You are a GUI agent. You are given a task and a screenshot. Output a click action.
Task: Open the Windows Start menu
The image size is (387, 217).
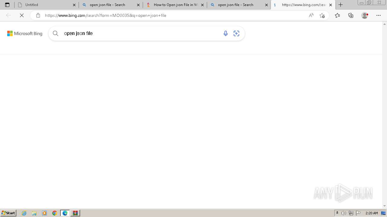[x=8, y=213]
